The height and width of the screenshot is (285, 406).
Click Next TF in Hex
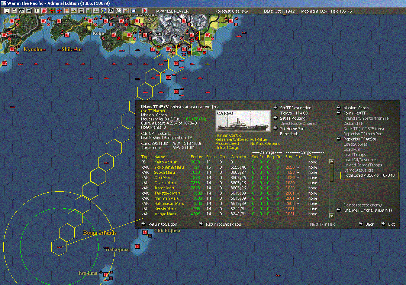coord(322,224)
